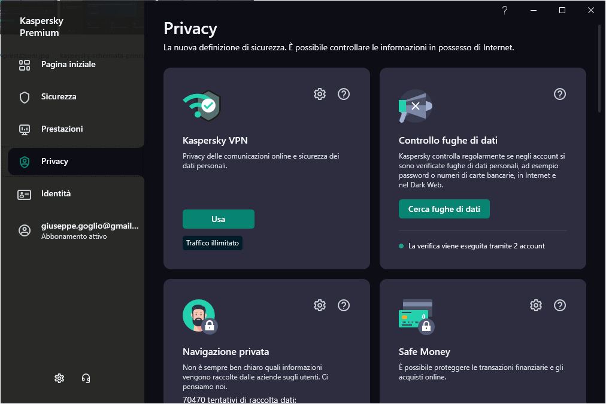The image size is (606, 404).
Task: Open help for Kaspersky VPN card
Action: [344, 94]
